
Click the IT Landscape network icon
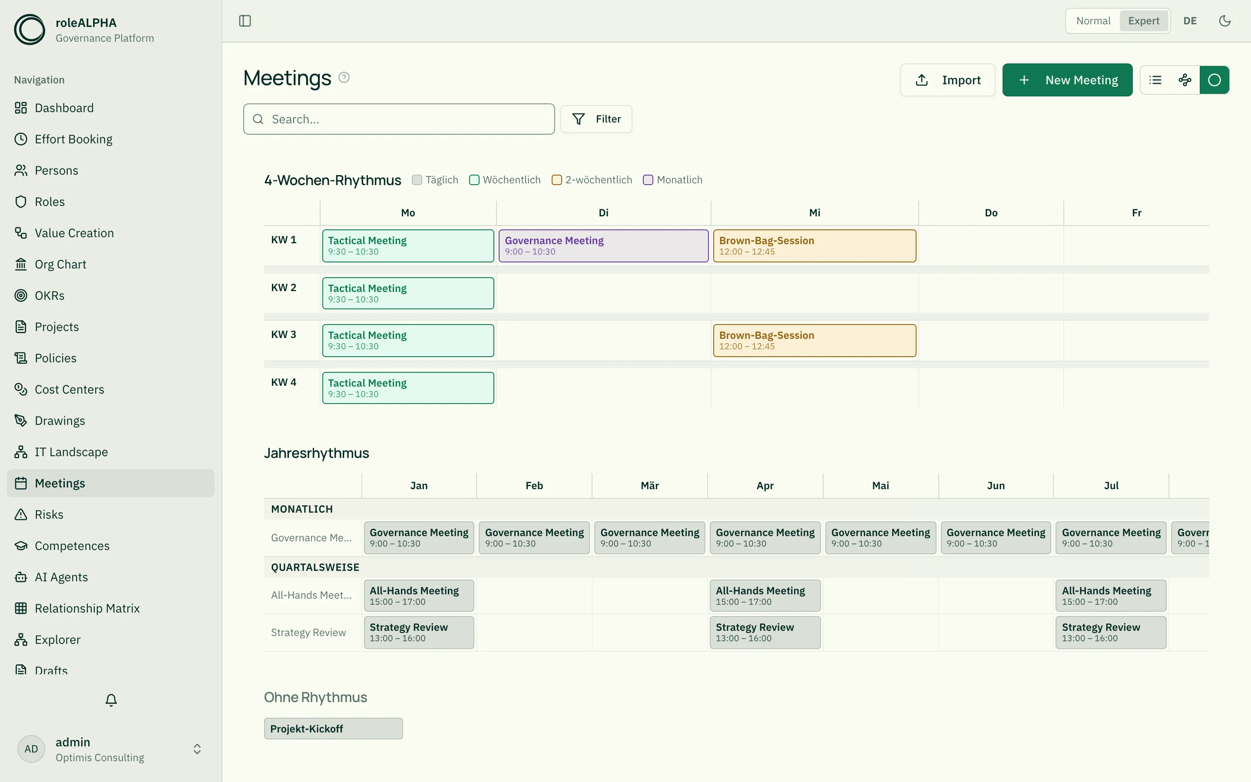tap(21, 452)
